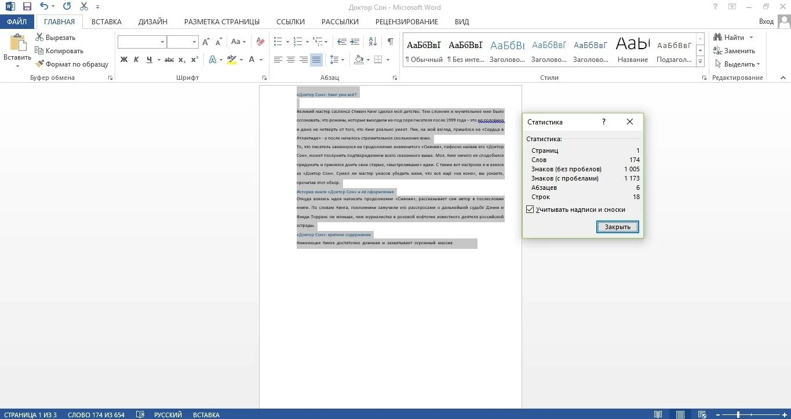The image size is (791, 419).
Task: Show paragraph marks with the pilcrow icon
Action: point(391,42)
